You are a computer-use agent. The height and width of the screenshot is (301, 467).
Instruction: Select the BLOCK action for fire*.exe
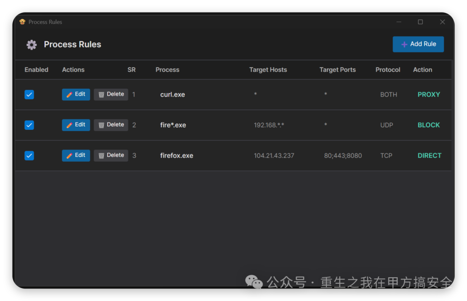point(429,125)
